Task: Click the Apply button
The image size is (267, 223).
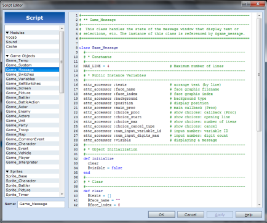Action: coord(220,214)
